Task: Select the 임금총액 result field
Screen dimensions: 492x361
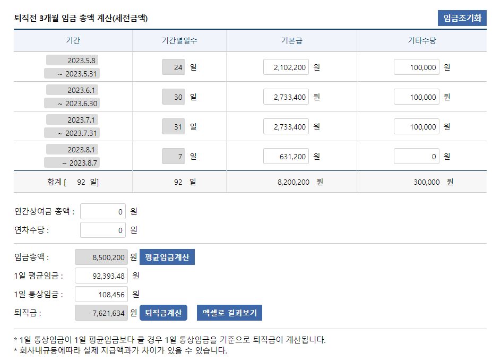Action: pos(101,257)
